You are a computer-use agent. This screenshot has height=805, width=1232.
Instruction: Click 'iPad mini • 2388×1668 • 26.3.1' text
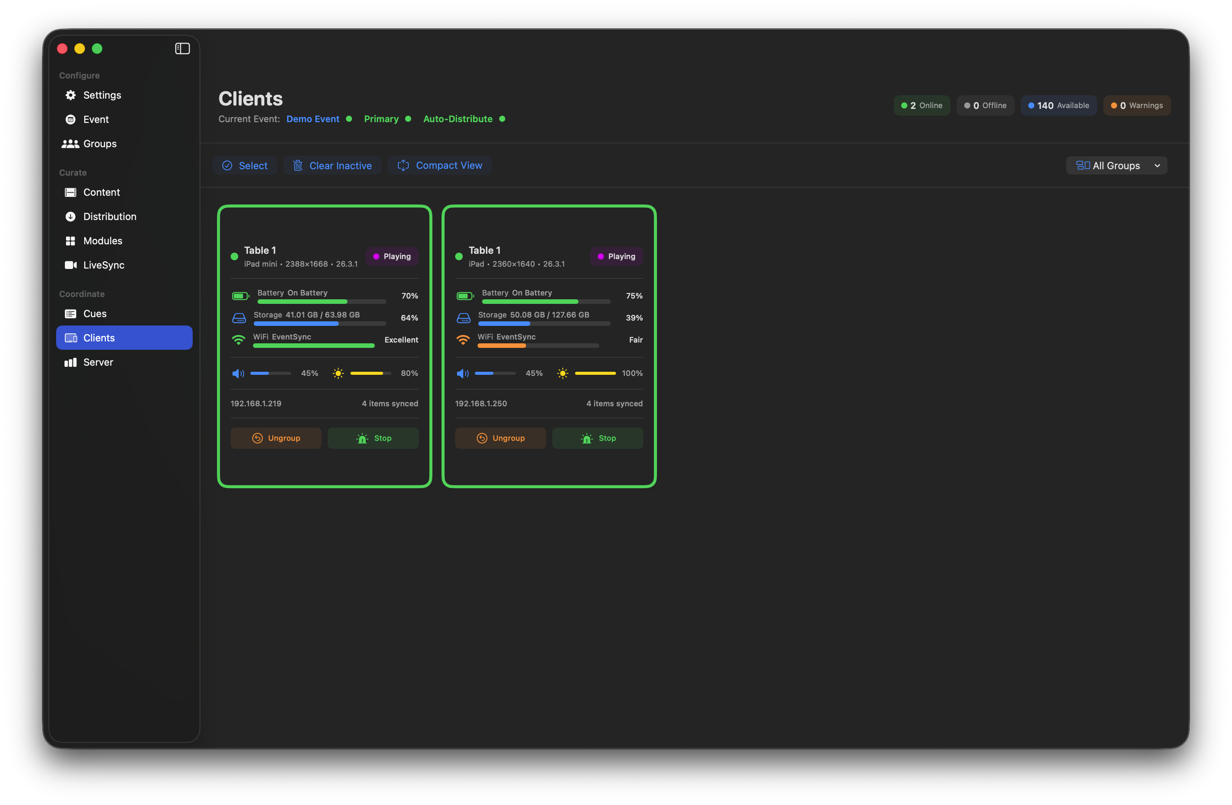point(301,264)
